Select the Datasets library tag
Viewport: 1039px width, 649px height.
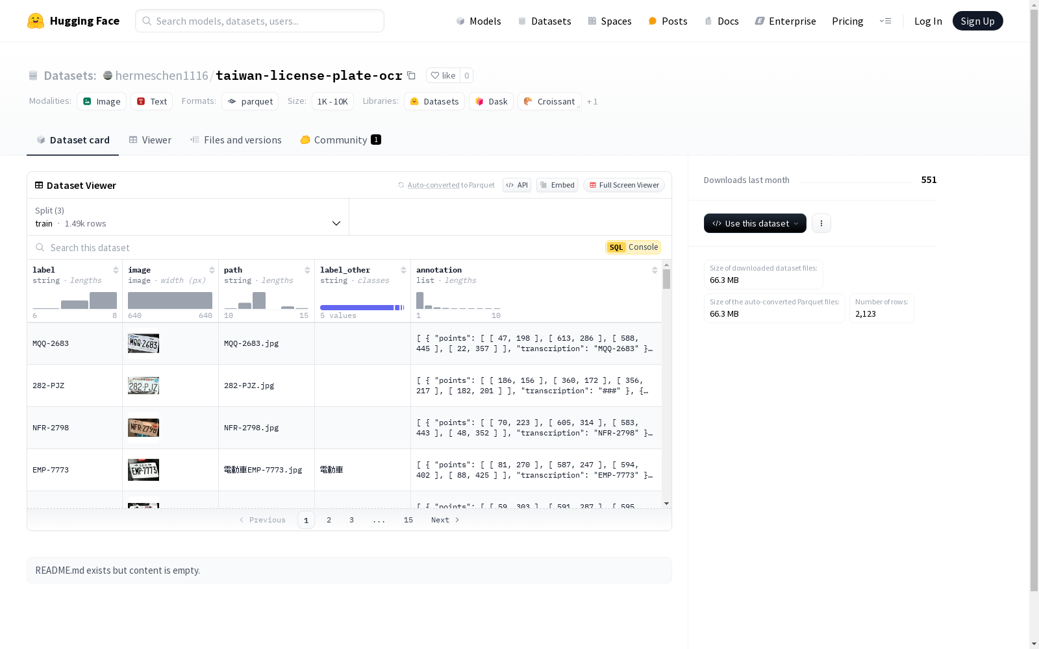(434, 101)
